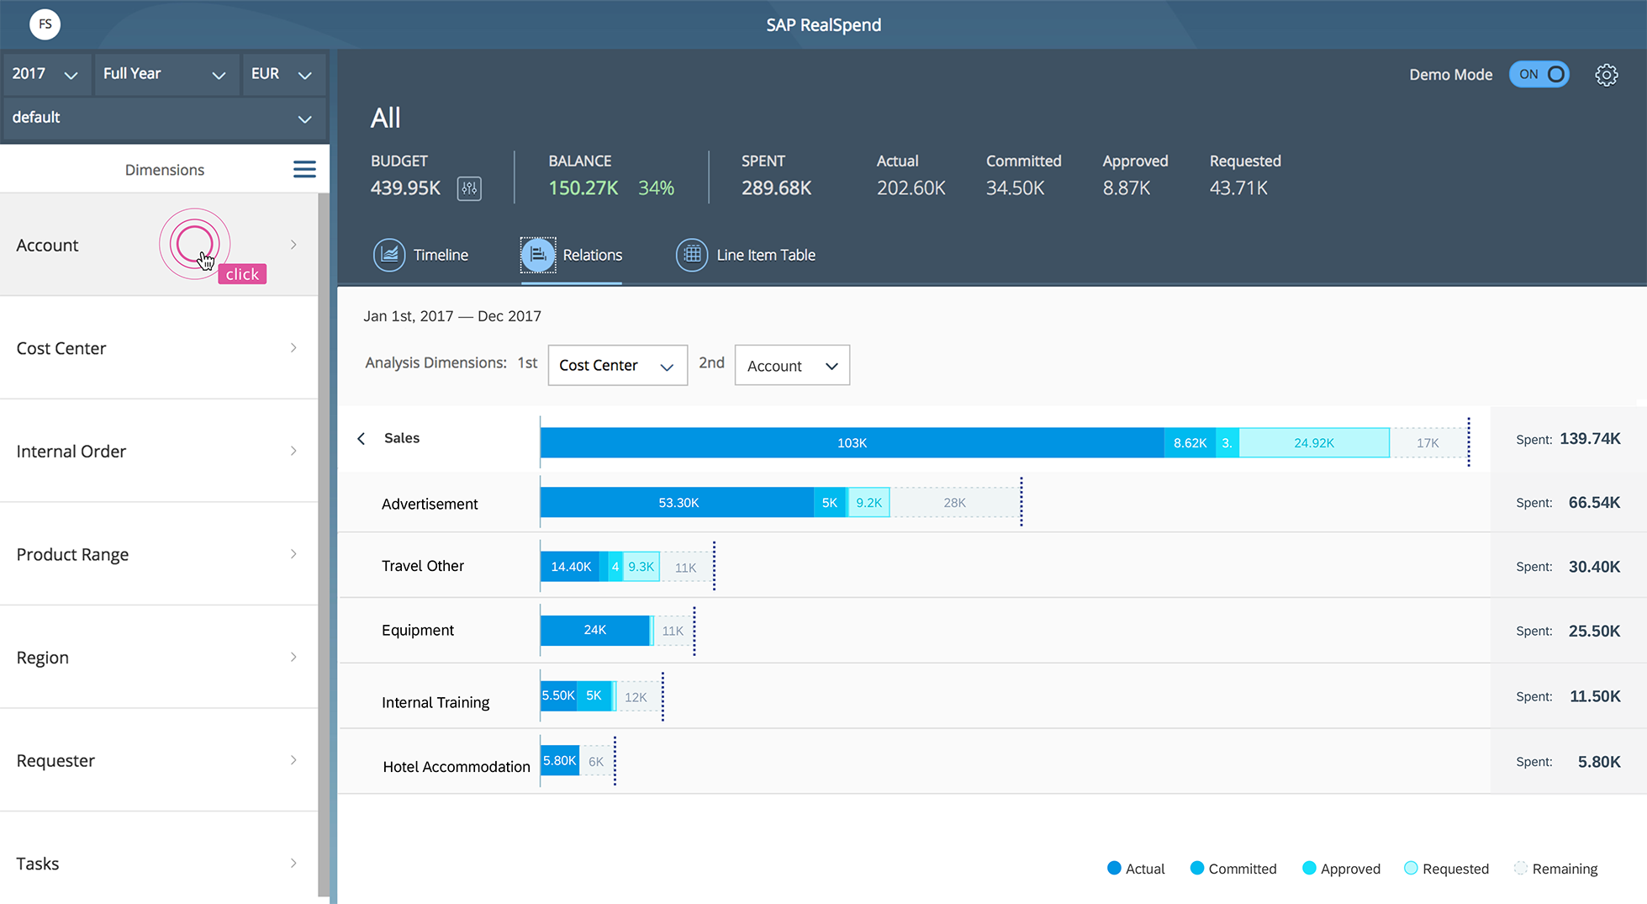This screenshot has height=904, width=1647.
Task: Click the Internal Training 5.50K bar
Action: [558, 695]
